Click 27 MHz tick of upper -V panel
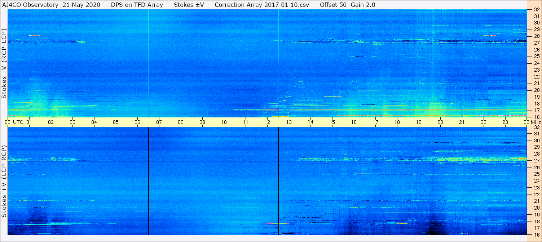Screen dimensions: 542x242 pyautogui.click(x=536, y=43)
